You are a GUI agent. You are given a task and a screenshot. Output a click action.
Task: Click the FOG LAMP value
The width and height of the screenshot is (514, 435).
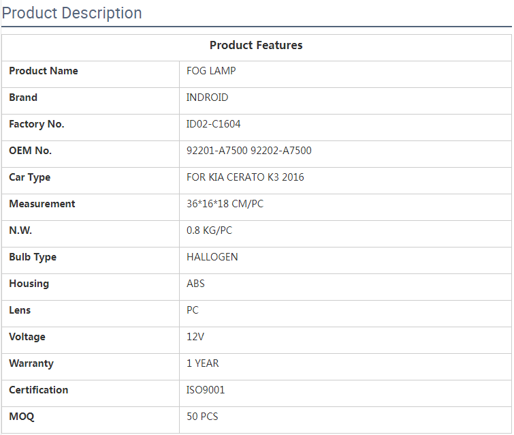tap(211, 71)
